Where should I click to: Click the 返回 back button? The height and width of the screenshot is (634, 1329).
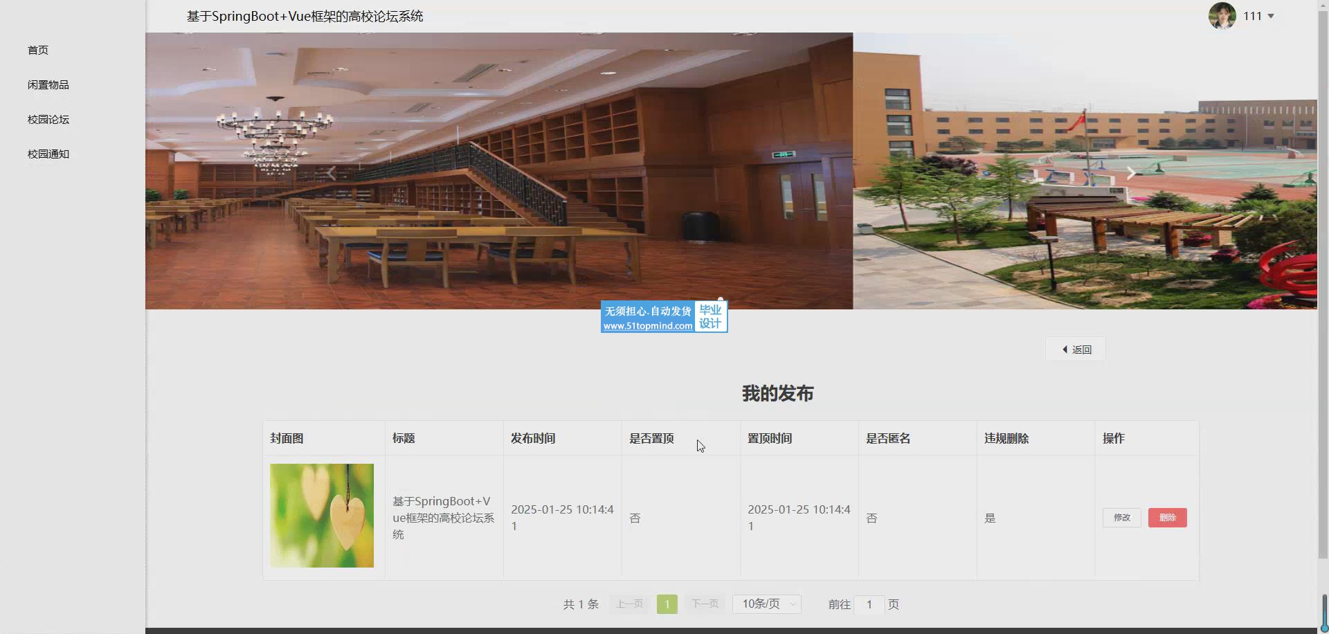point(1076,350)
